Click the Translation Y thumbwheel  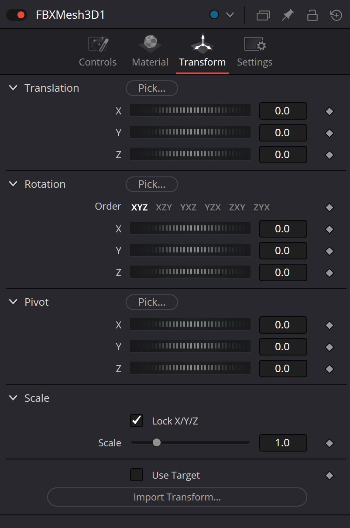pyautogui.click(x=190, y=132)
